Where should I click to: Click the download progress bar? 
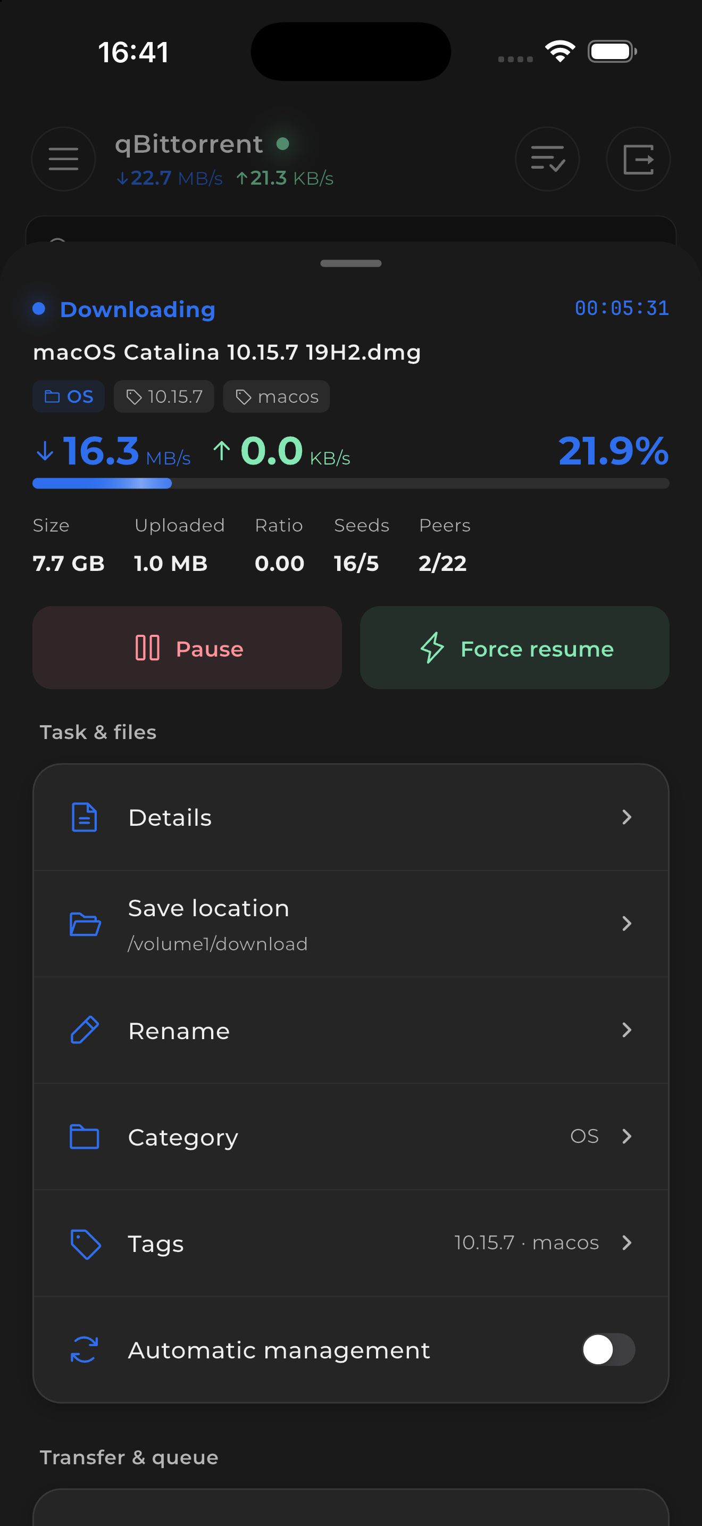click(351, 483)
